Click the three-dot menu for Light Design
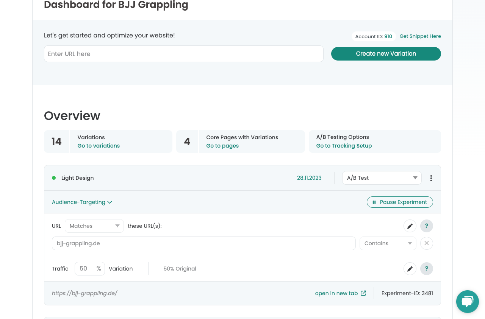 (431, 178)
